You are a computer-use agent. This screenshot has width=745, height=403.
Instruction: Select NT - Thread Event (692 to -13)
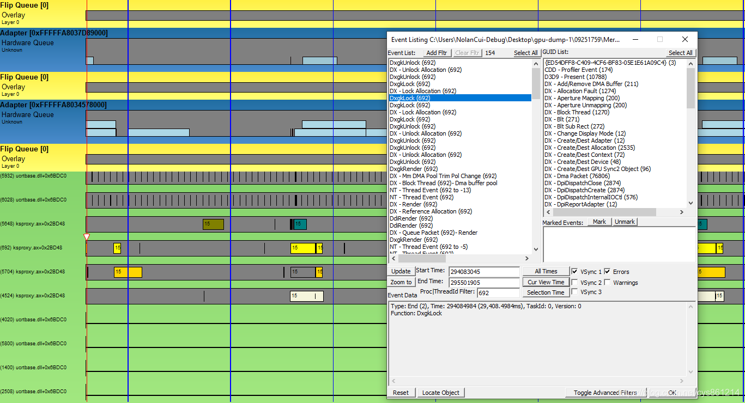click(x=431, y=190)
